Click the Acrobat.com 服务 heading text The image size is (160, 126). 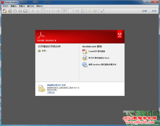(92, 46)
